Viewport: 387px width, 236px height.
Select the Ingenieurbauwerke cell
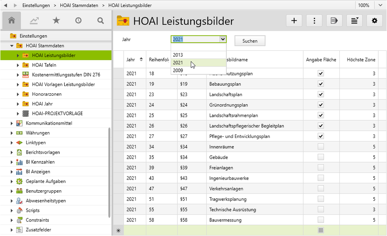tap(255, 178)
